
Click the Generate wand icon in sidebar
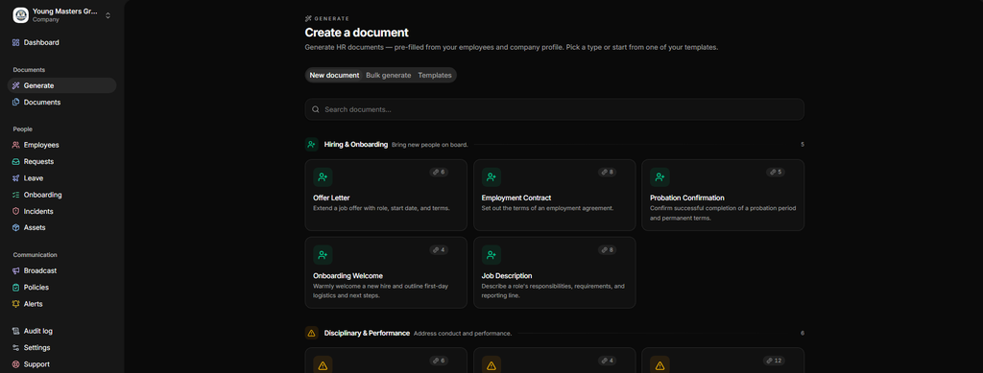(16, 85)
